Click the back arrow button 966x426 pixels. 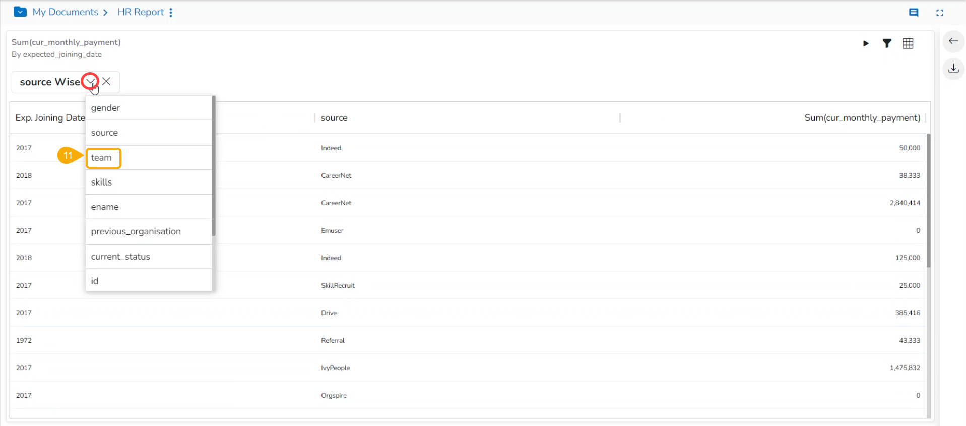point(953,41)
